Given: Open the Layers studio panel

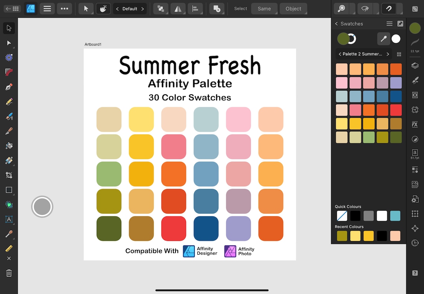Looking at the screenshot, I should tap(415, 65).
